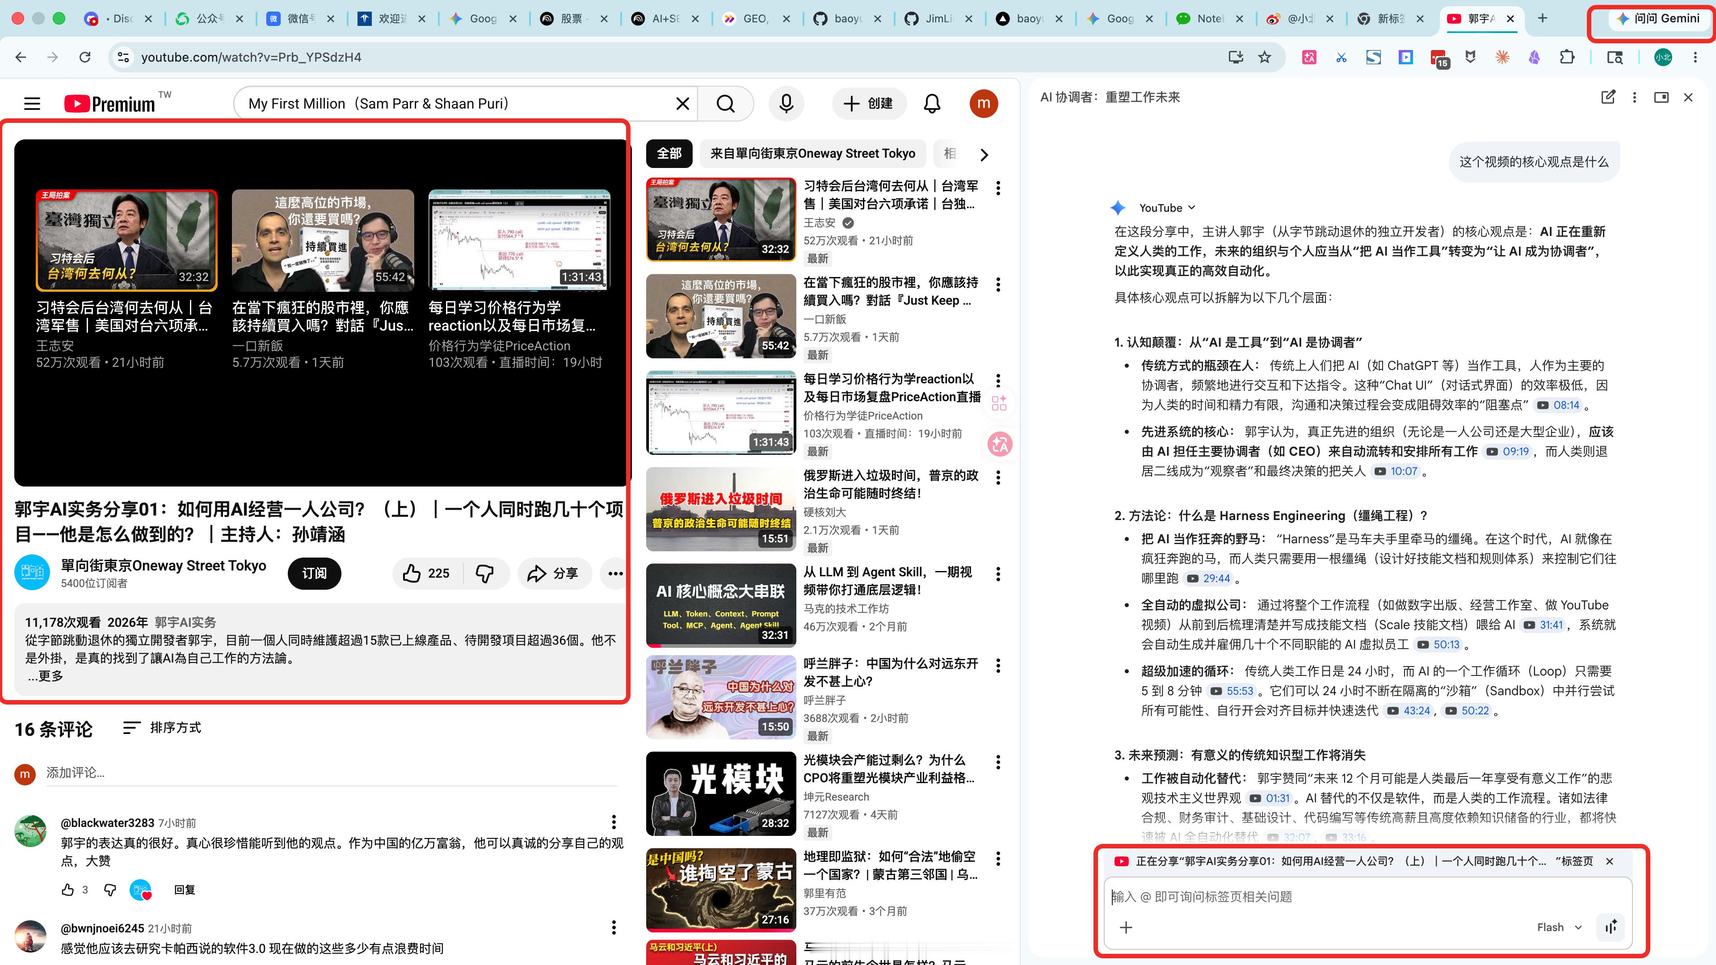Viewport: 1716px width, 965px height.
Task: Close the Gemini side panel
Action: (1688, 97)
